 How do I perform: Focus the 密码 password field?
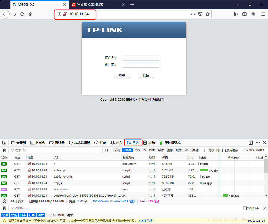pos(141,65)
